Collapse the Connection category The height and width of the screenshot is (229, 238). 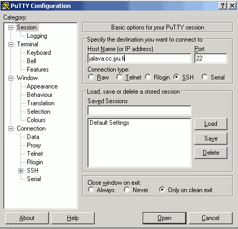11,128
